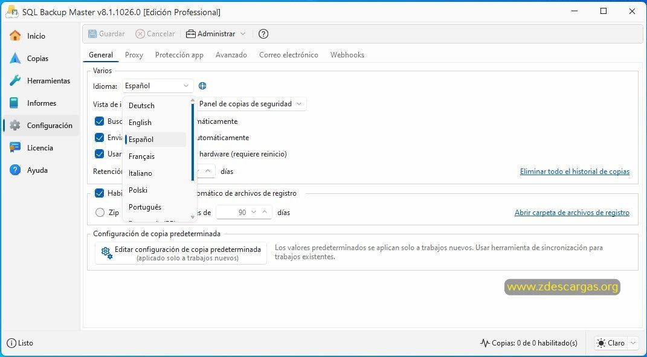Image resolution: width=647 pixels, height=357 pixels.
Task: Open the Administrar briefcase menu
Action: coord(216,34)
